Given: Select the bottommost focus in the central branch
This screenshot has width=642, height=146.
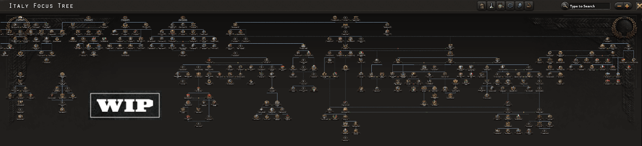Looking at the screenshot, I should (345, 138).
